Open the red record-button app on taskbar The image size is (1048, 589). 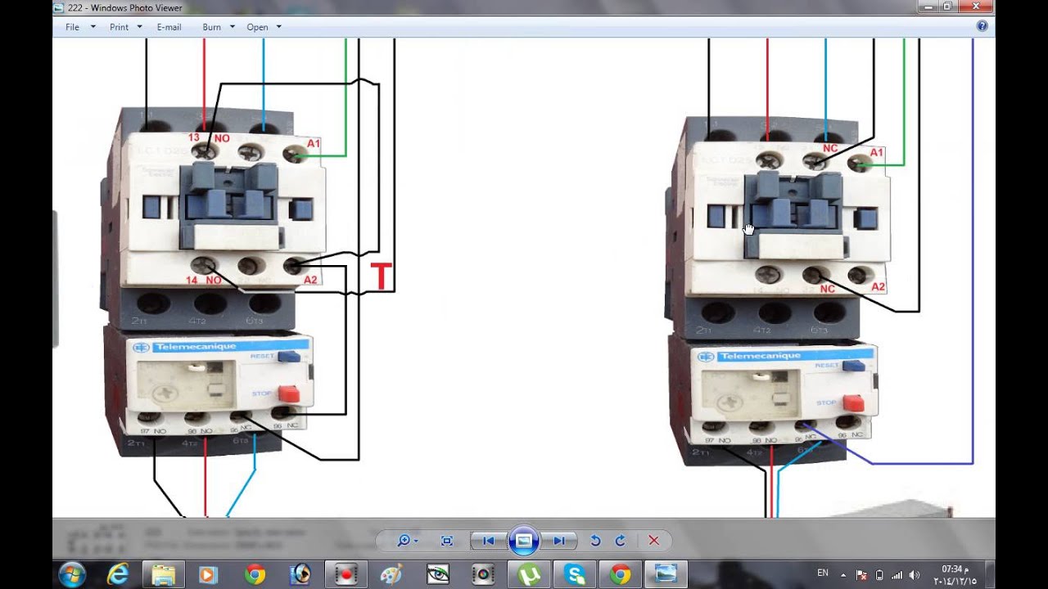point(346,574)
